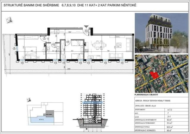This screenshot has height=134, width=190.
Task: Select the double bed in the master bedroom
Action: (x=31, y=53)
